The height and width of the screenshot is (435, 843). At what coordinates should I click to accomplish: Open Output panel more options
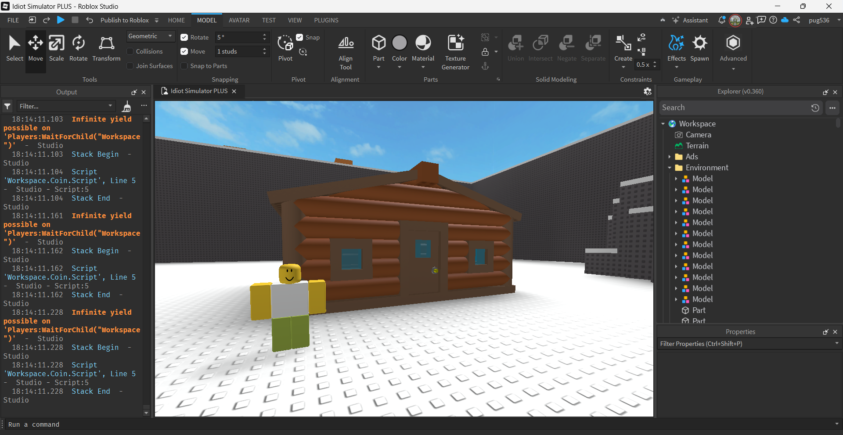(x=144, y=106)
